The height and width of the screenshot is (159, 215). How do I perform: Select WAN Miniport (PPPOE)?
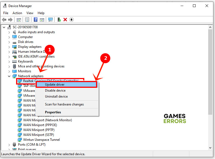point(40,125)
